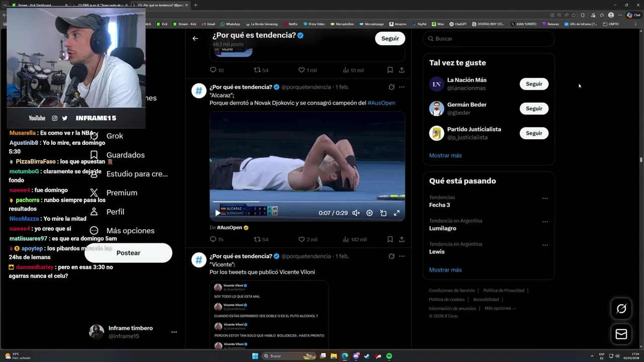Open a new browser tab
Screen dimensions: 644x362
pos(196,5)
